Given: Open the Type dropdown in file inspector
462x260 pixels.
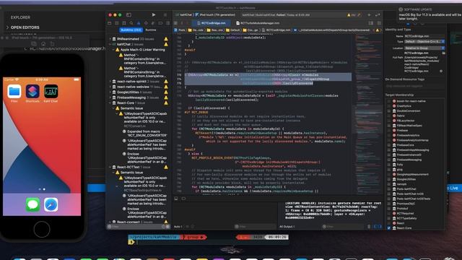Looking at the screenshot, I should 424,42.
